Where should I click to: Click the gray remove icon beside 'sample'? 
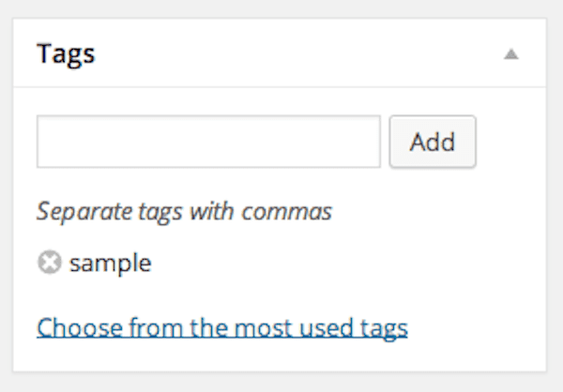click(x=49, y=264)
